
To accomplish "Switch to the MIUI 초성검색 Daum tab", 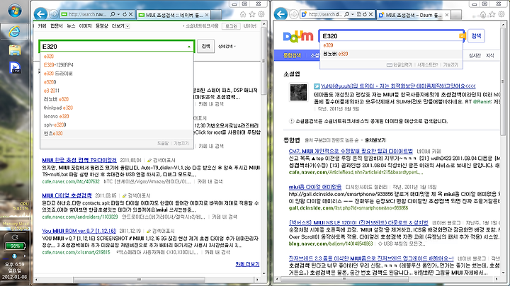I will (414, 15).
